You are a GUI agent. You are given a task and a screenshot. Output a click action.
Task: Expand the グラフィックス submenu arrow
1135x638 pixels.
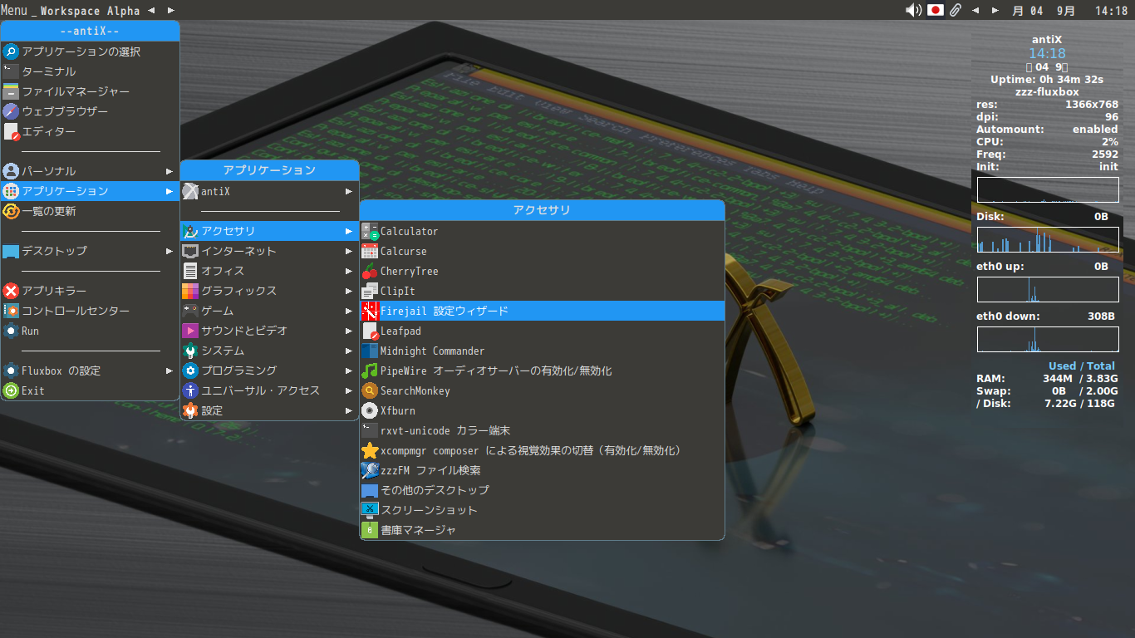click(349, 291)
